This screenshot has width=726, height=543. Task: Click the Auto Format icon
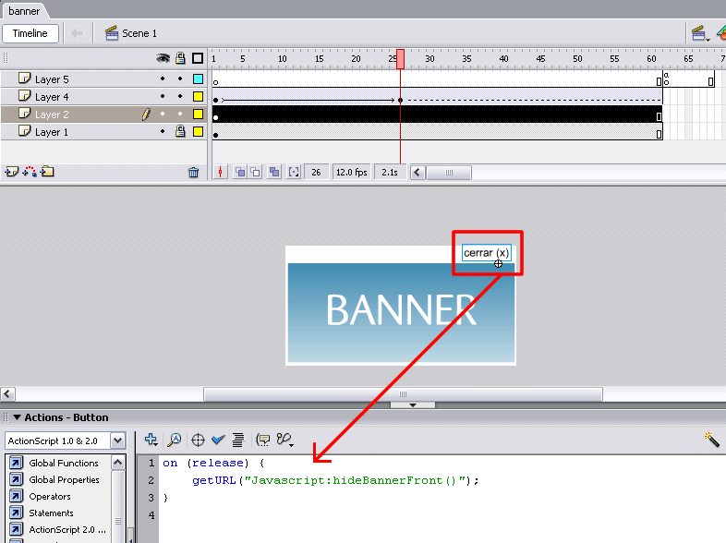click(237, 440)
